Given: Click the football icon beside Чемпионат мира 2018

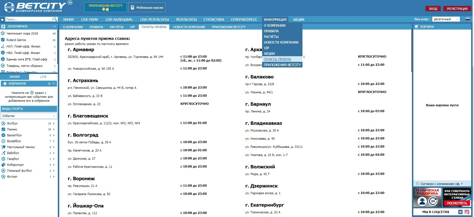Looking at the screenshot, I should (3, 33).
